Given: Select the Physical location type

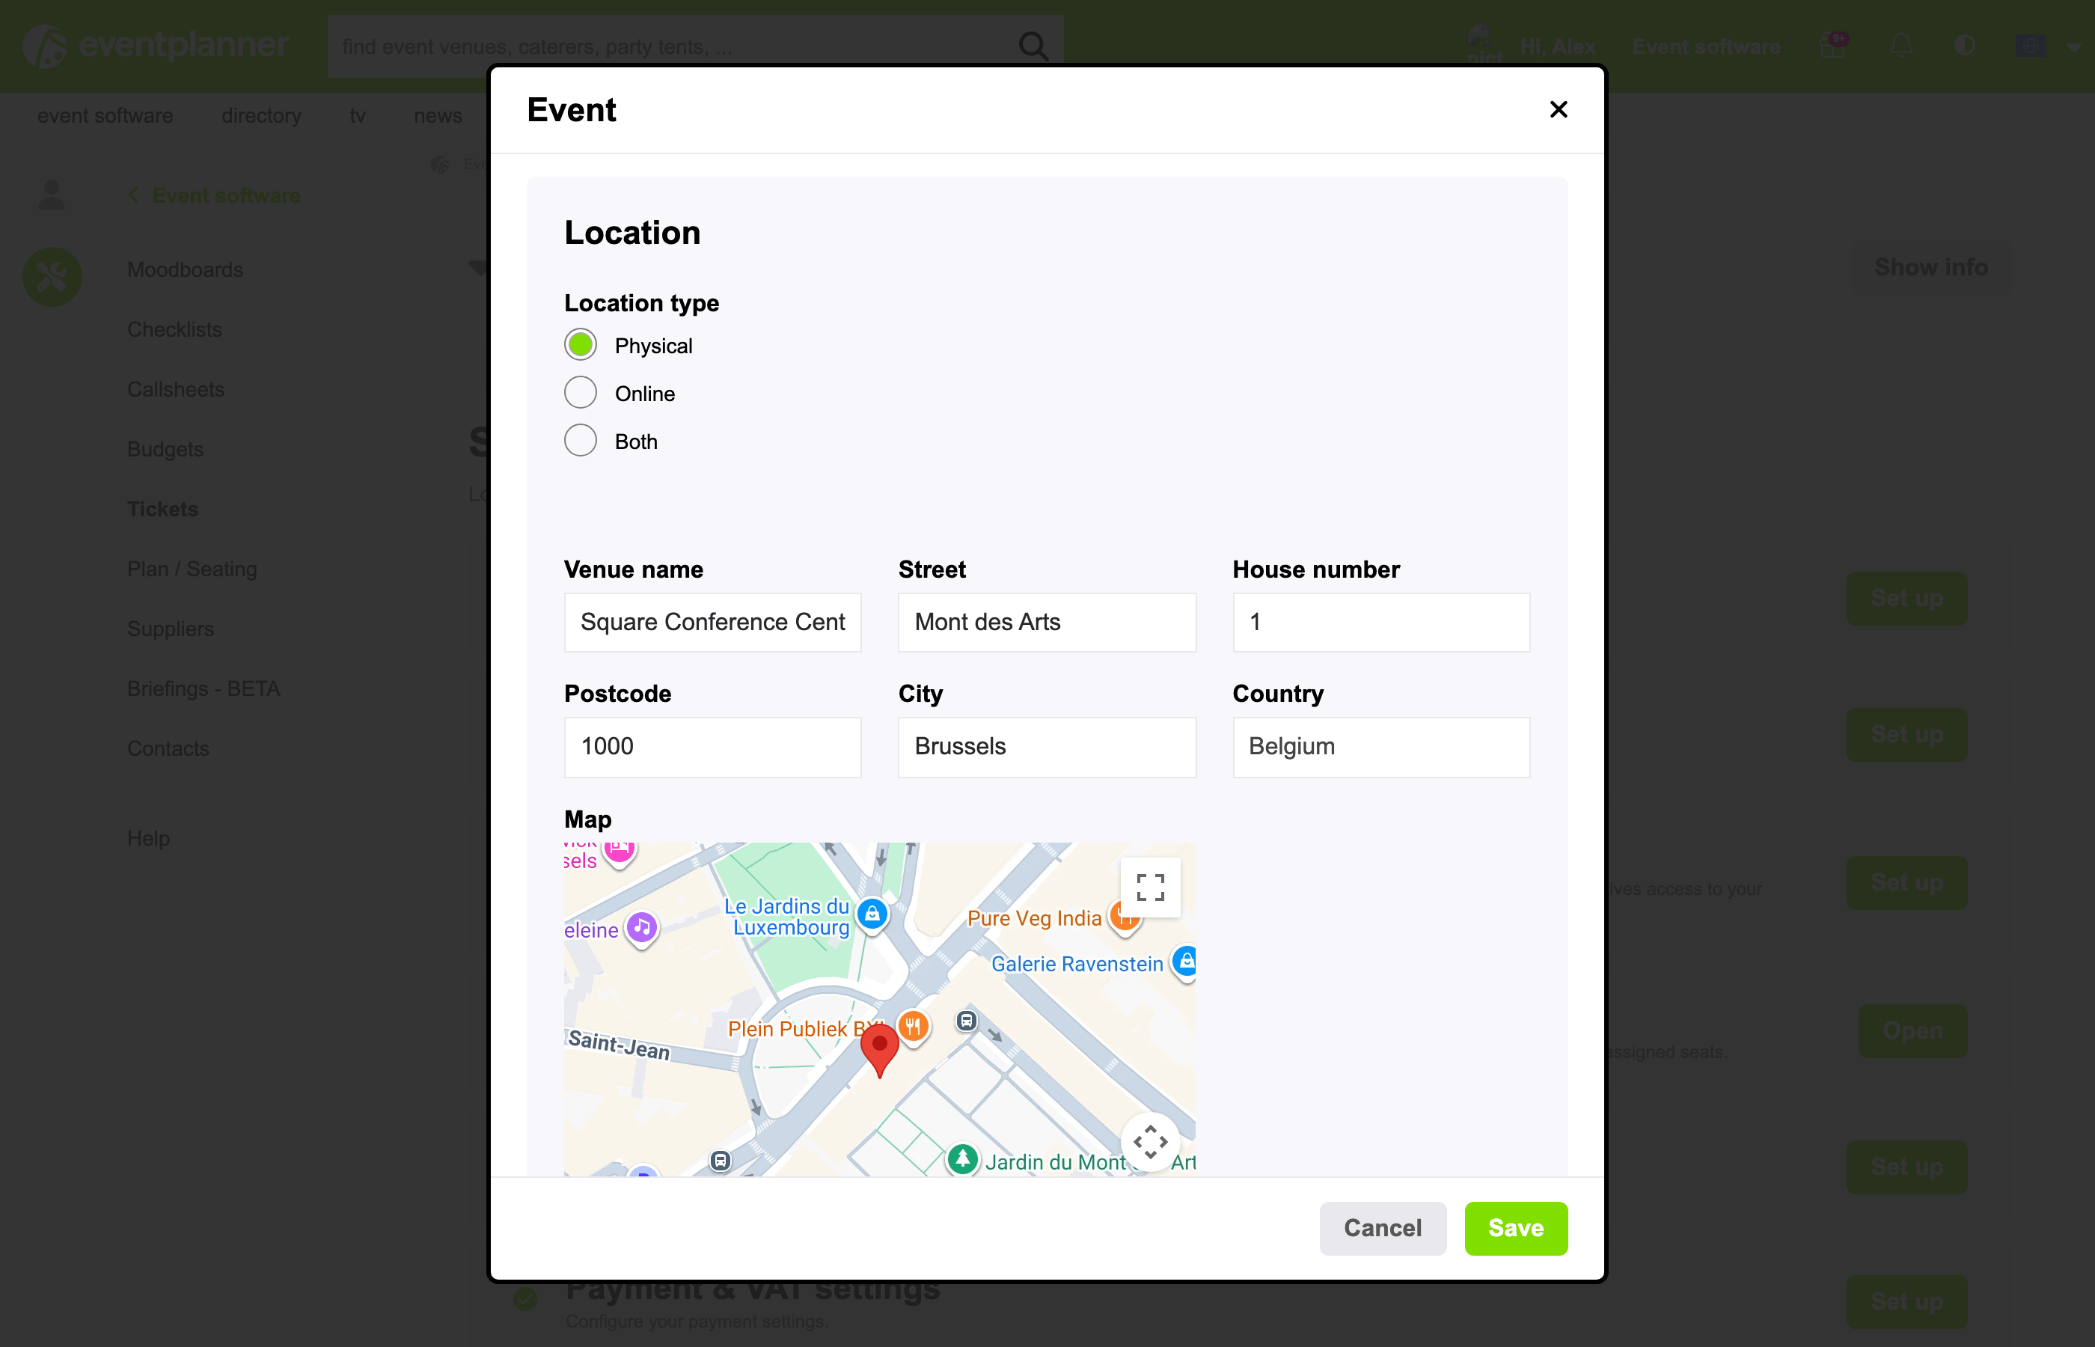Looking at the screenshot, I should point(581,346).
